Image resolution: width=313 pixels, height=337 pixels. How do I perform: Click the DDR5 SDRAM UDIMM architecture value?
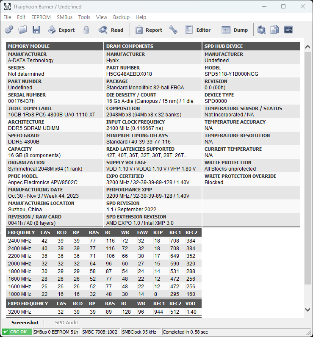pyautogui.click(x=33, y=128)
